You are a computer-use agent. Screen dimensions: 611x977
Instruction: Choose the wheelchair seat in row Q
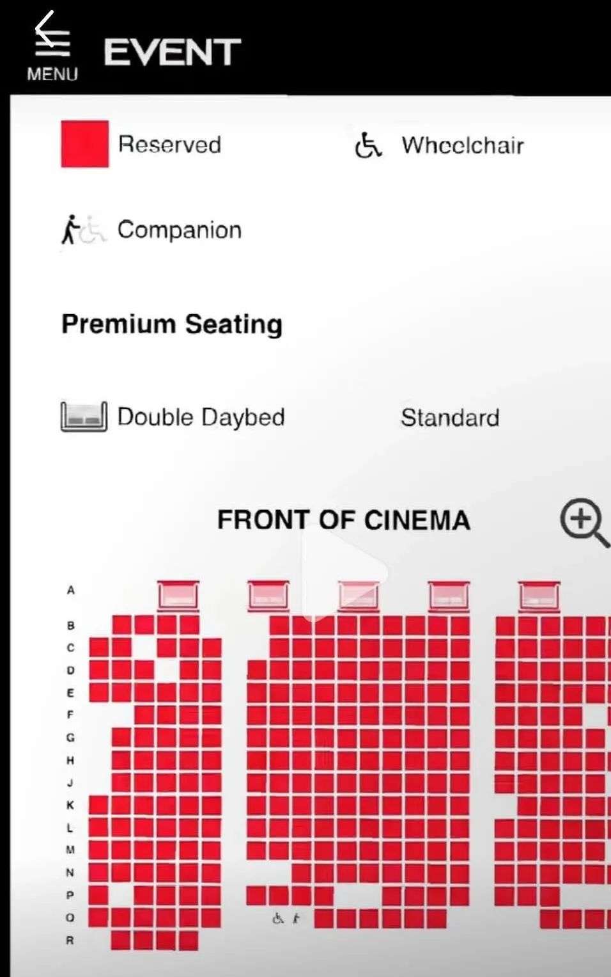[277, 919]
